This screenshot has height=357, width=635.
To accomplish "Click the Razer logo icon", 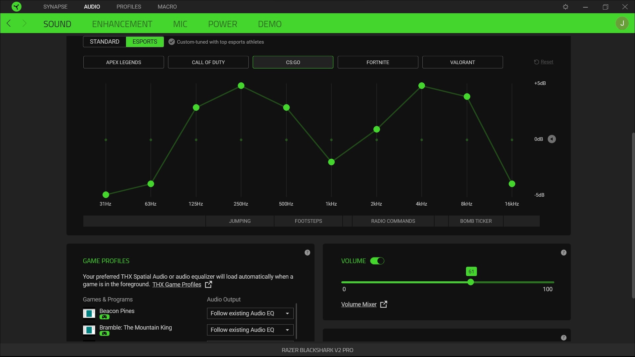I will [x=16, y=7].
